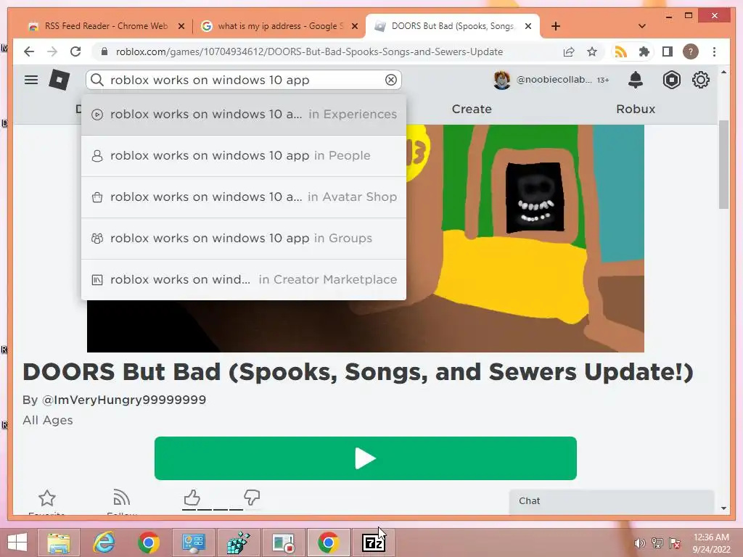
Task: Open the Roblox hamburger navigation menu
Action: point(31,80)
